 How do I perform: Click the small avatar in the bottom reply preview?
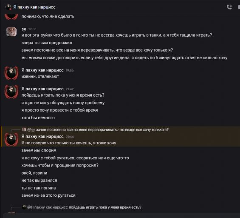(24, 207)
